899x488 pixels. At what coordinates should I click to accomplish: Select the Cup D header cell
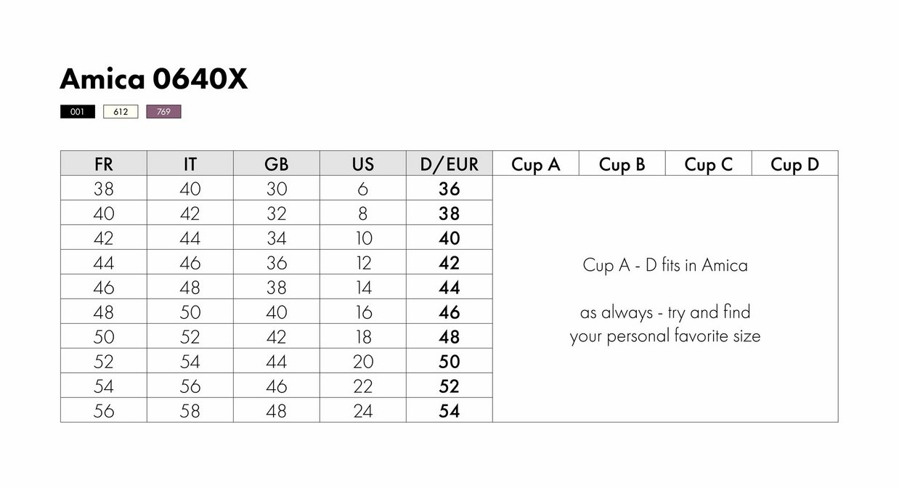coord(795,164)
